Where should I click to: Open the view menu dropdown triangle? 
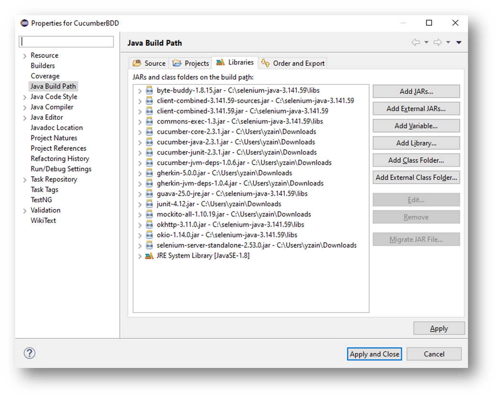click(x=458, y=42)
